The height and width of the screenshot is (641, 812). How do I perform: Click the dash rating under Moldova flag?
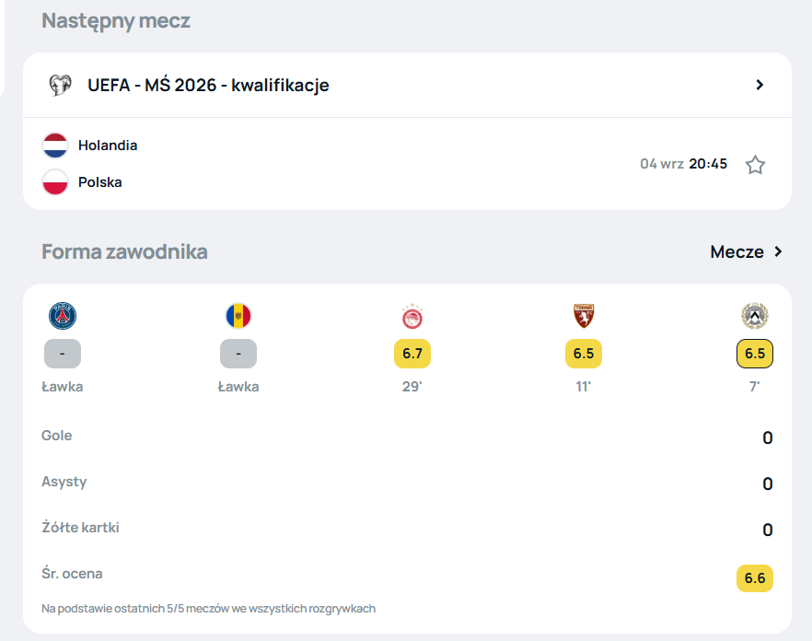pos(238,354)
